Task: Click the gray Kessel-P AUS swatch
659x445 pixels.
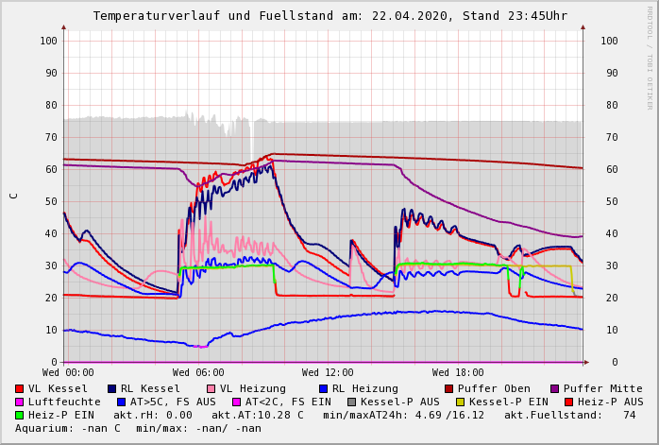Action: pyautogui.click(x=350, y=402)
